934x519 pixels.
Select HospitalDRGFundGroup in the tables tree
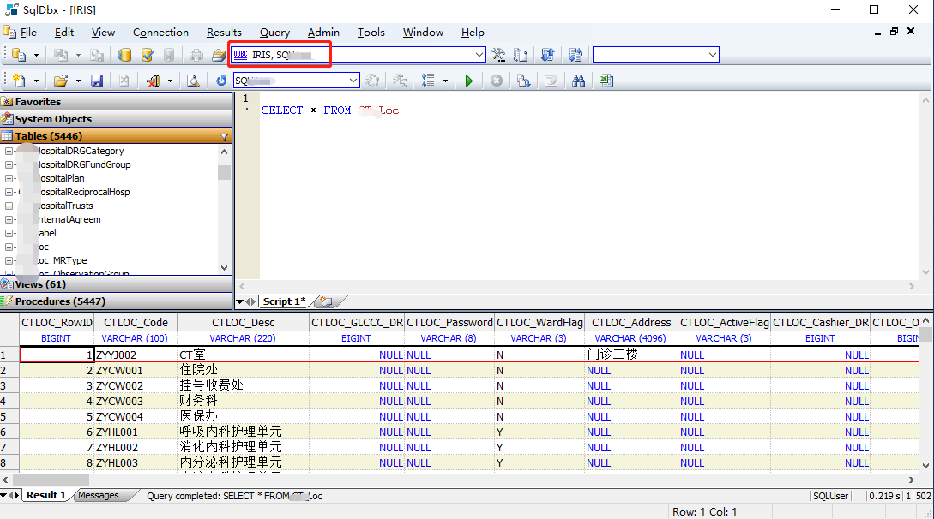[x=83, y=164]
